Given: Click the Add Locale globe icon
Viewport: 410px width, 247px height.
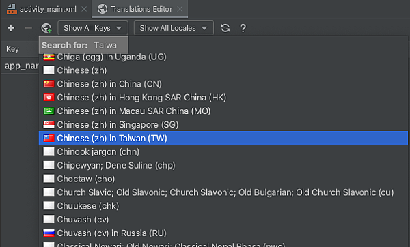Looking at the screenshot, I should [x=46, y=28].
